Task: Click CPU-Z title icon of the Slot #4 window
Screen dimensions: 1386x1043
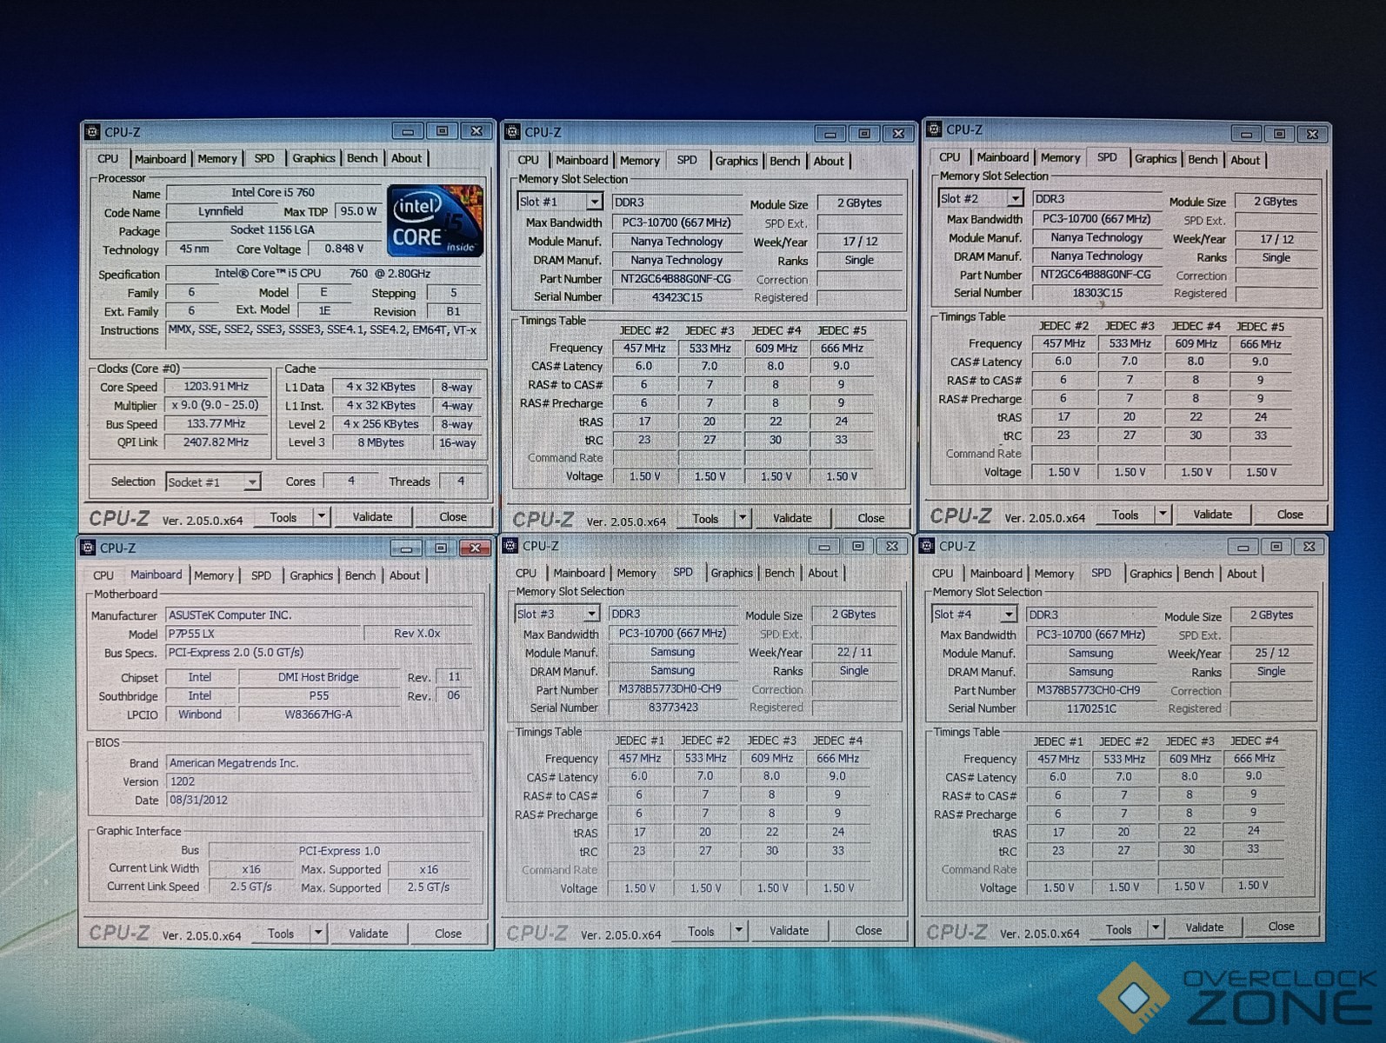Action: (927, 546)
